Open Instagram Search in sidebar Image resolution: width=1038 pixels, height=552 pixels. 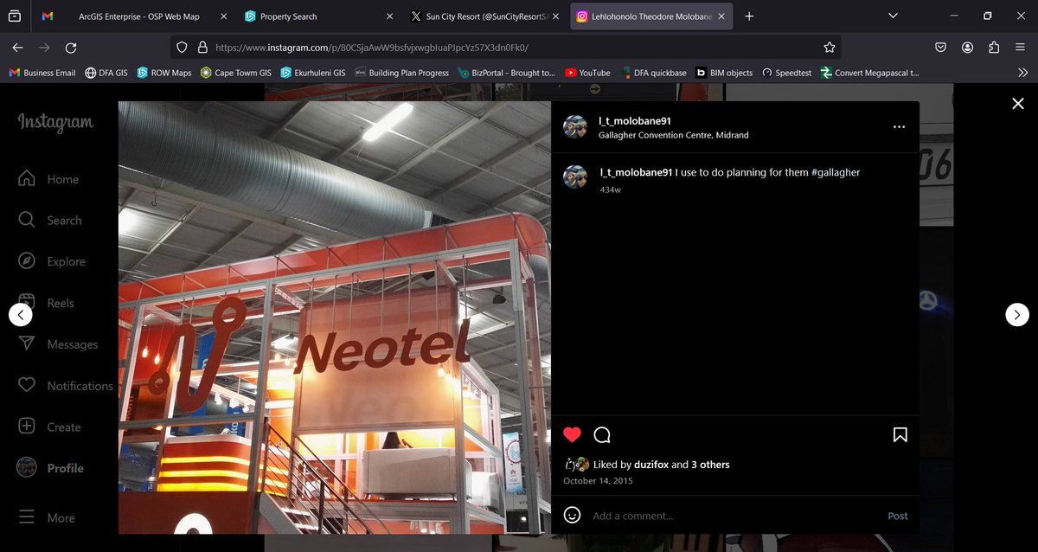tap(50, 220)
